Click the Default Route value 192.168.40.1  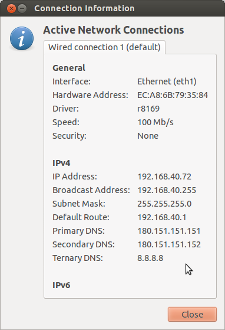pos(162,217)
